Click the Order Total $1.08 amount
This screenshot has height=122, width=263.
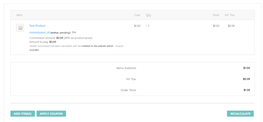point(247,90)
